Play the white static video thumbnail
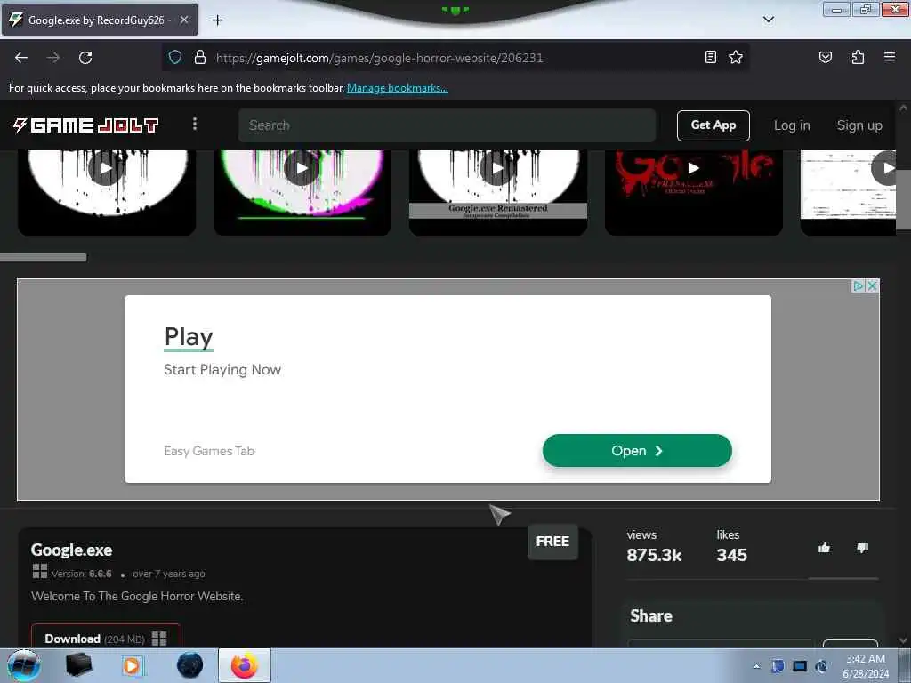The height and width of the screenshot is (683, 911). (887, 168)
